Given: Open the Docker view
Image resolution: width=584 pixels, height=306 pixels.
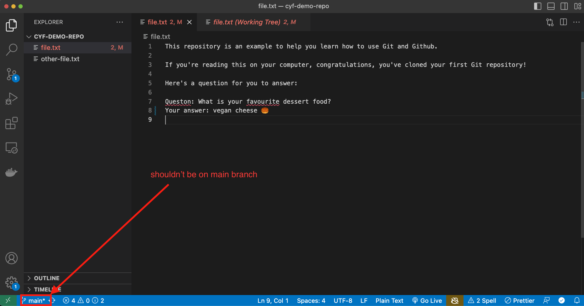Looking at the screenshot, I should [x=12, y=172].
